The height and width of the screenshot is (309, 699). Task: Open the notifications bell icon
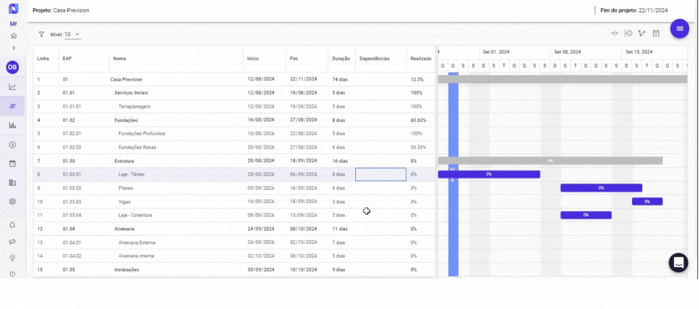coord(13,225)
